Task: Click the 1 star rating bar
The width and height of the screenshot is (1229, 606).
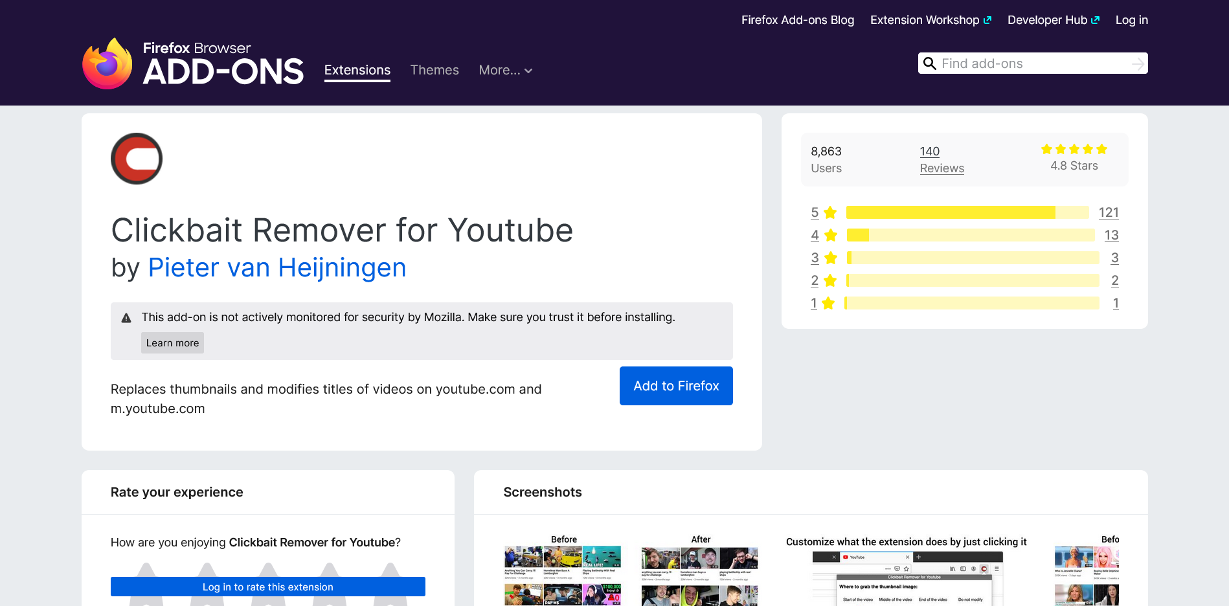Action: pos(972,303)
